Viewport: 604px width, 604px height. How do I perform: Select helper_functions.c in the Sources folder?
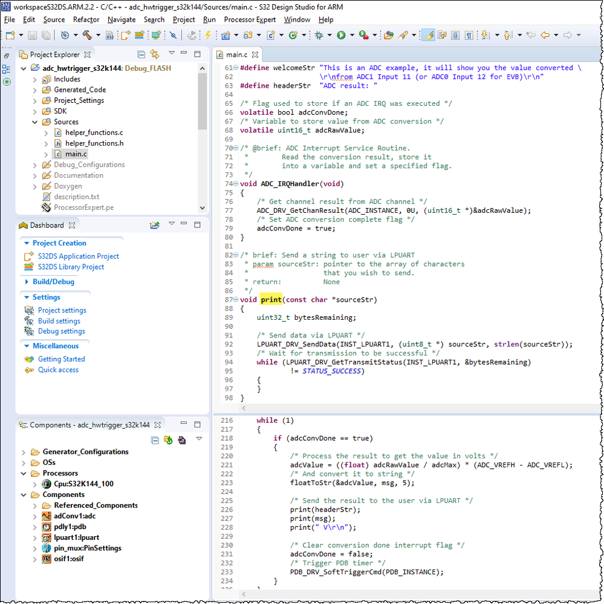click(x=94, y=132)
